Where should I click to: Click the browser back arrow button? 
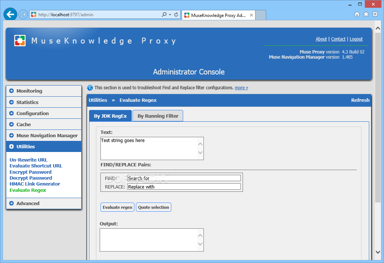pos(10,14)
